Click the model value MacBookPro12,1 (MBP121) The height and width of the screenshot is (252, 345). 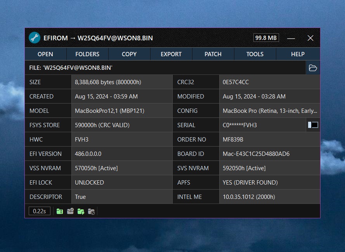click(x=109, y=110)
